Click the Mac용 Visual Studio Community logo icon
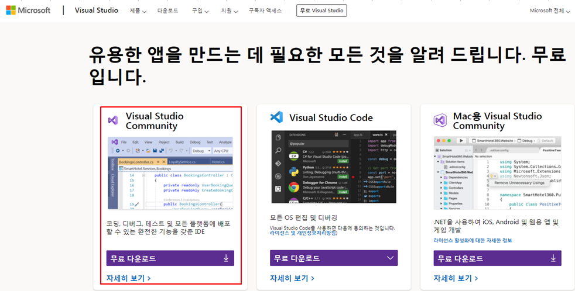The width and height of the screenshot is (575, 291). [x=440, y=120]
